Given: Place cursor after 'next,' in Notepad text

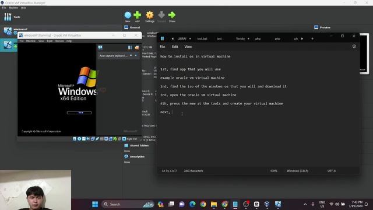Looking at the screenshot, I should click(171, 112).
